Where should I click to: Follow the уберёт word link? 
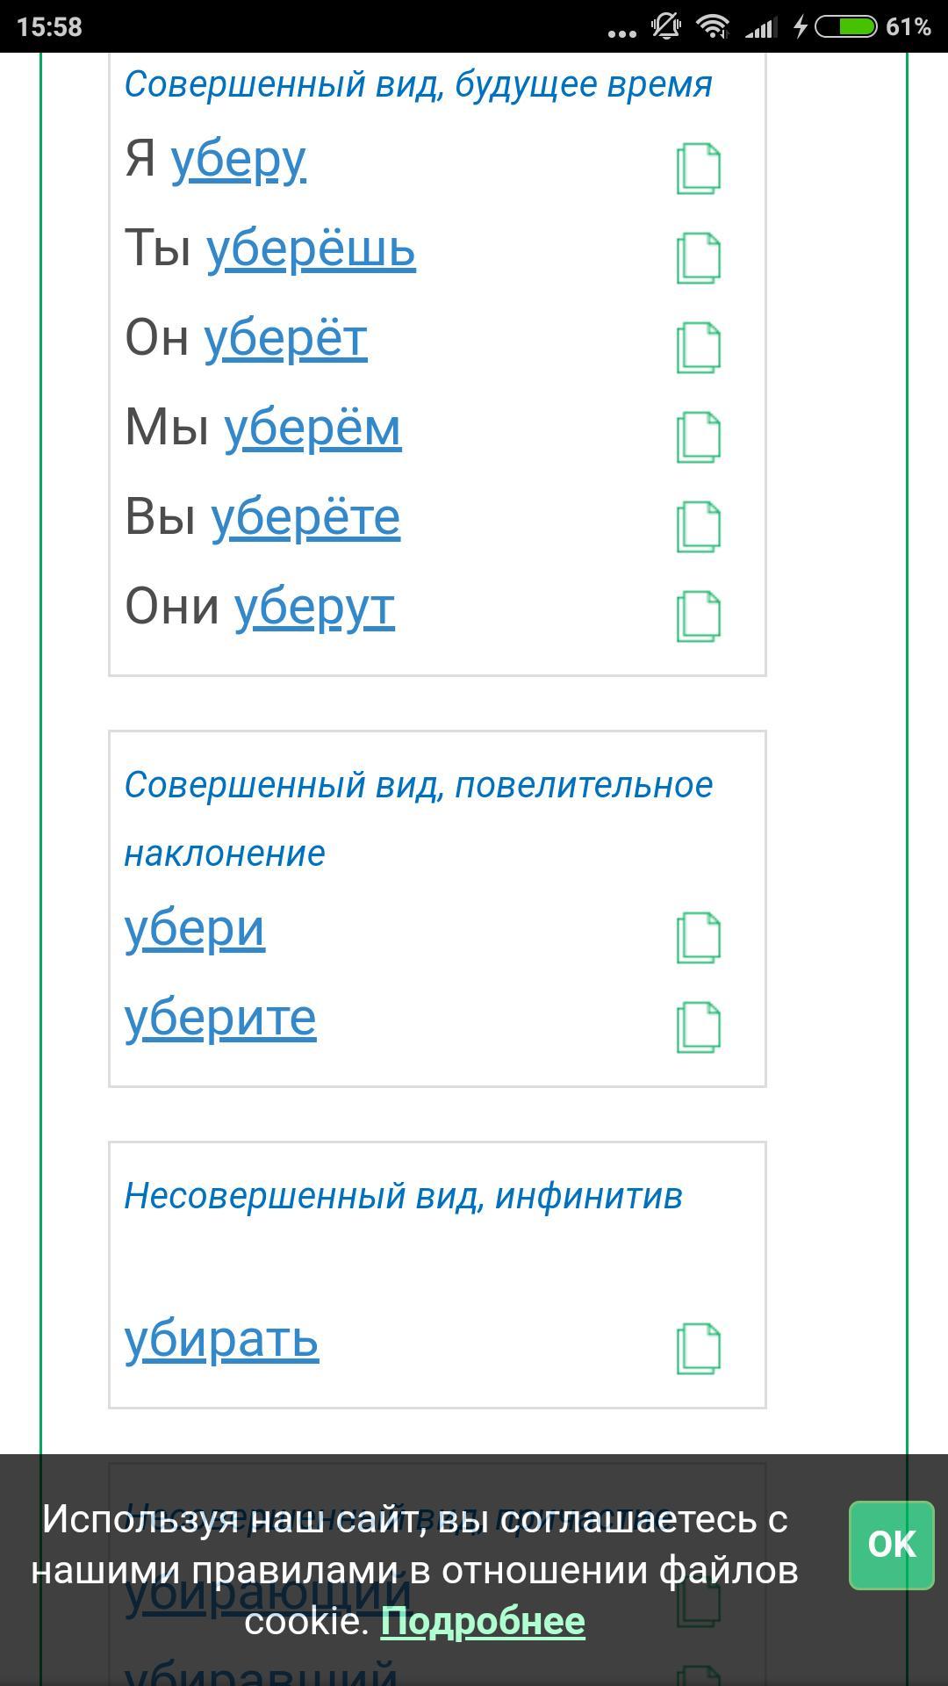pyautogui.click(x=285, y=339)
